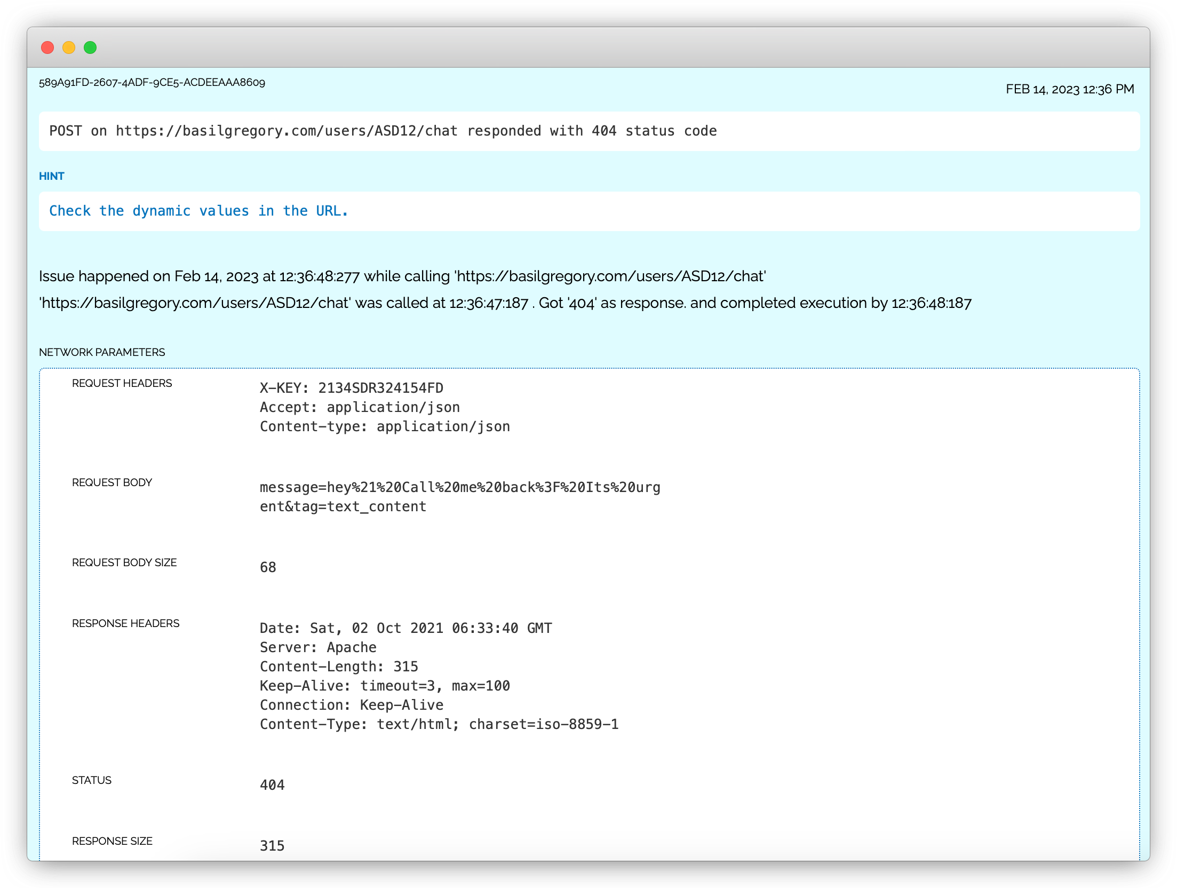Click the NETWORK PARAMETERS heading
Viewport: 1177px width, 888px height.
[102, 352]
